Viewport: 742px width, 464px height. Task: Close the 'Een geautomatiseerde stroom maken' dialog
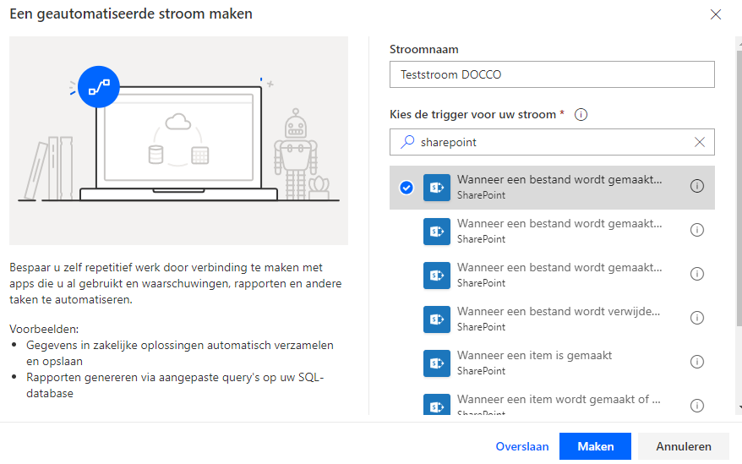tap(716, 14)
